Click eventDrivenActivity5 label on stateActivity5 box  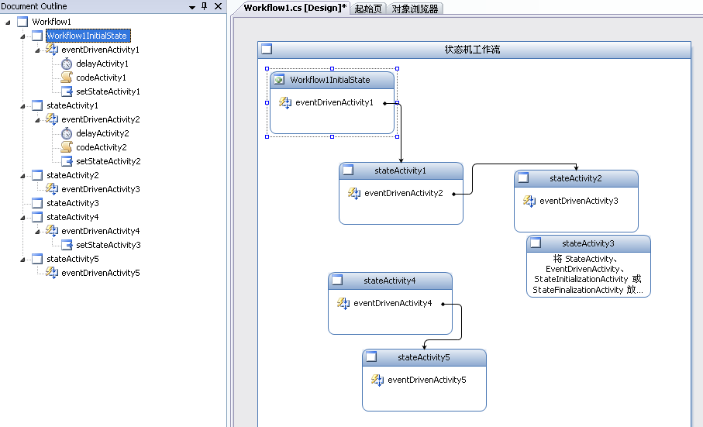pyautogui.click(x=427, y=380)
